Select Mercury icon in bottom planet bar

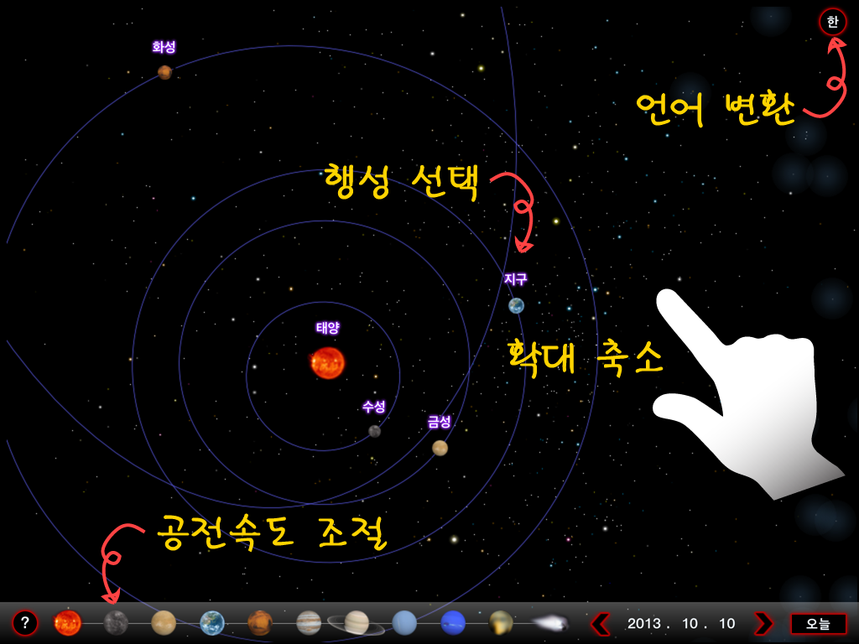(x=116, y=623)
